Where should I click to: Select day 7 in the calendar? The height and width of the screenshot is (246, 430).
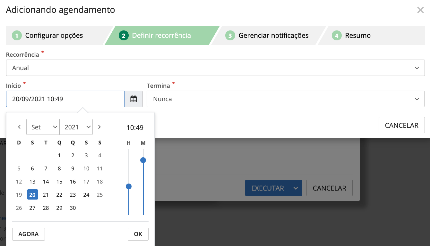click(x=46, y=168)
